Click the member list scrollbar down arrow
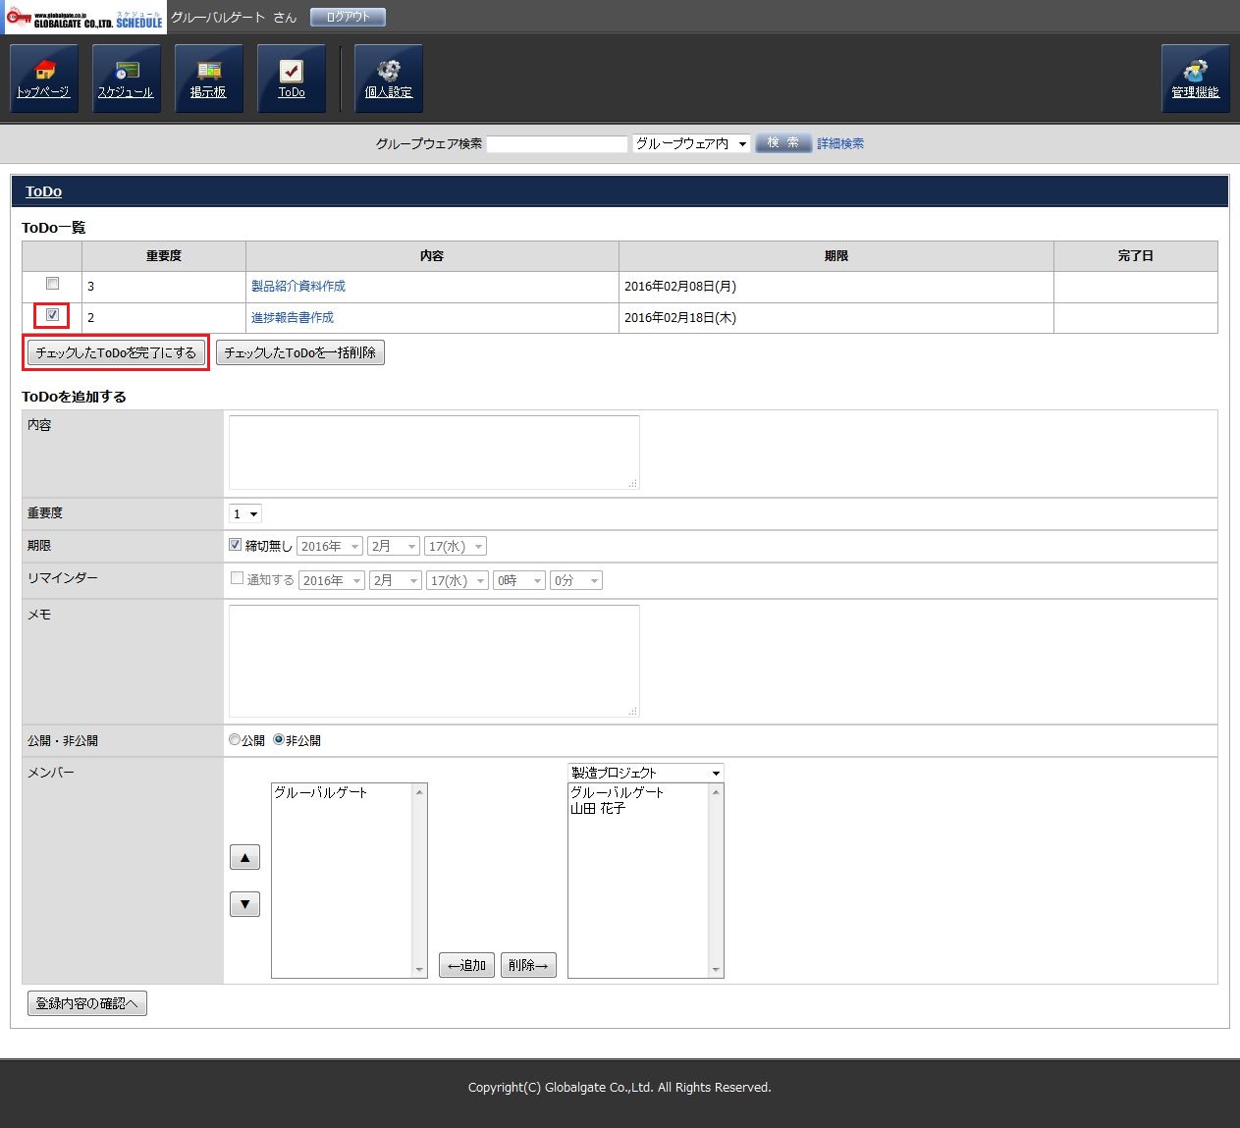Viewport: 1240px width, 1128px height. [x=420, y=970]
